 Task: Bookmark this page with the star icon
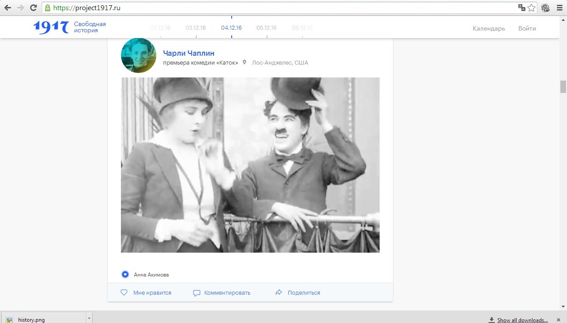point(532,8)
